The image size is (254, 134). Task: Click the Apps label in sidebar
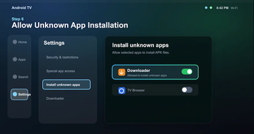pyautogui.click(x=22, y=60)
